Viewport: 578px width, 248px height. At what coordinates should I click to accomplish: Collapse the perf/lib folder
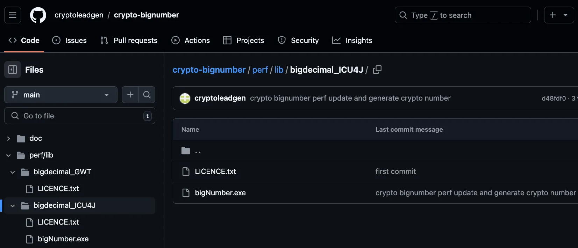coord(9,155)
